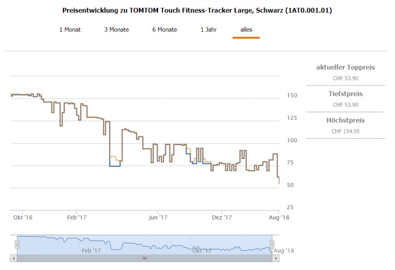The height and width of the screenshot is (270, 395).
Task: Switch to the 3 Monate view
Action: tap(116, 30)
